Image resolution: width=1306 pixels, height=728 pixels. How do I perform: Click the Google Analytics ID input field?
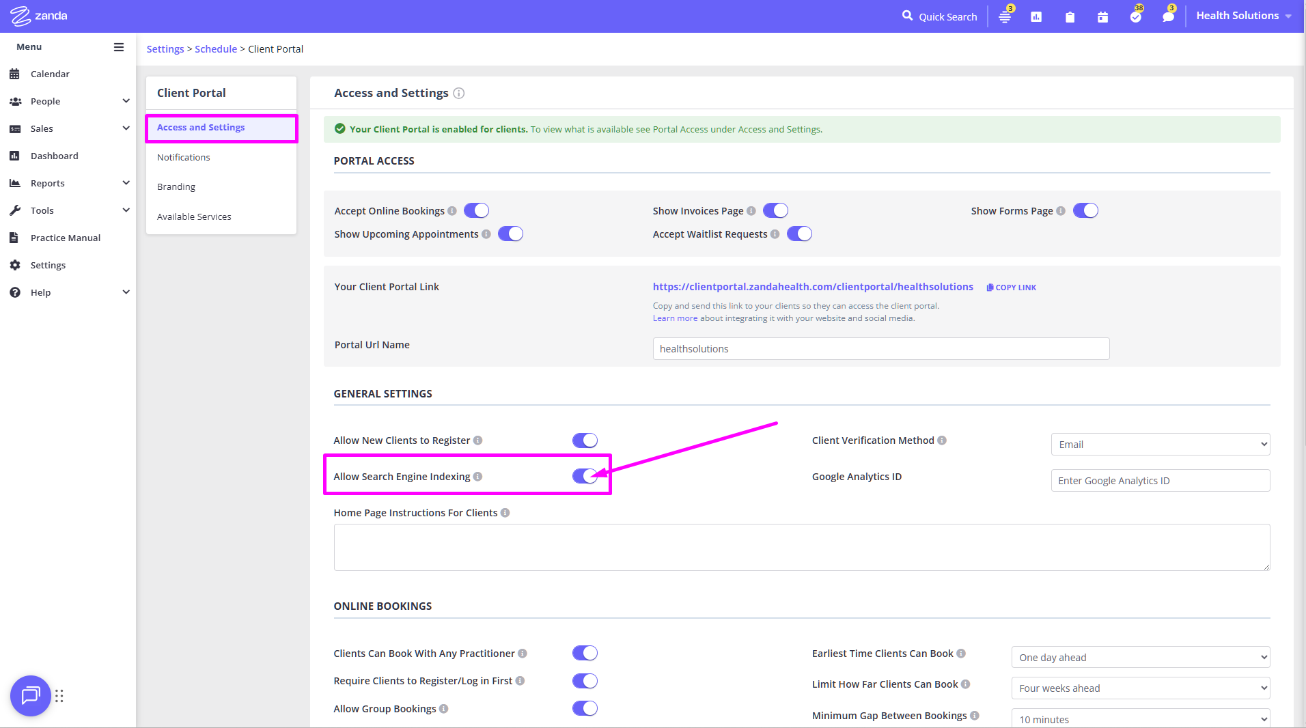pyautogui.click(x=1160, y=481)
